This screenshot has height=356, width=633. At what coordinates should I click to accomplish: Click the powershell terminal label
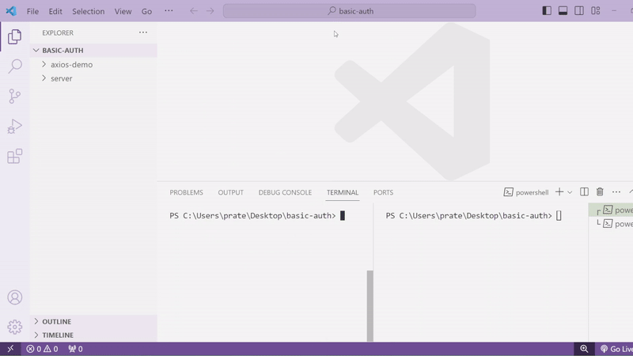point(526,192)
